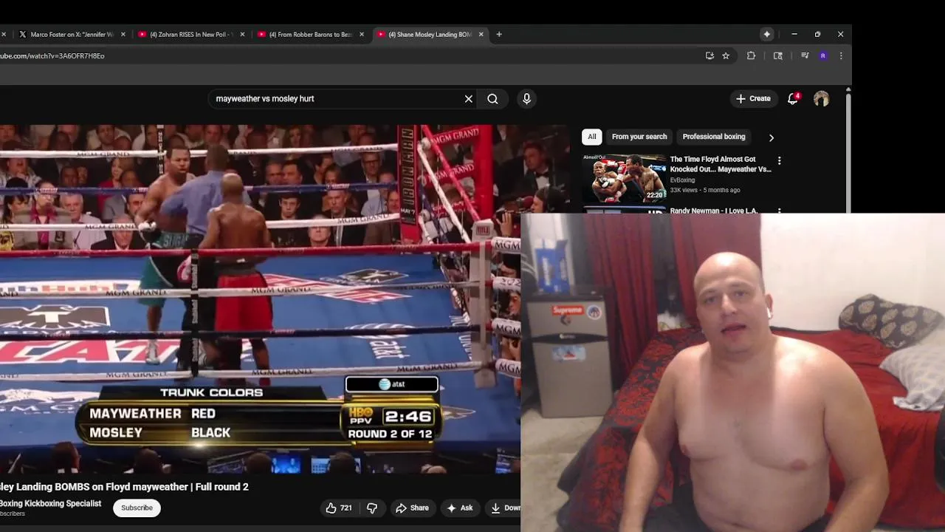
Task: Open media controls icon in Chrome
Action: click(805, 55)
